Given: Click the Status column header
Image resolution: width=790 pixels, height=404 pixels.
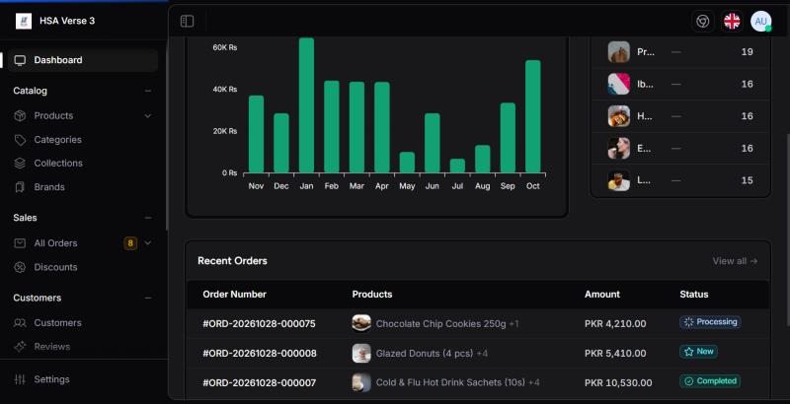Looking at the screenshot, I should point(694,295).
